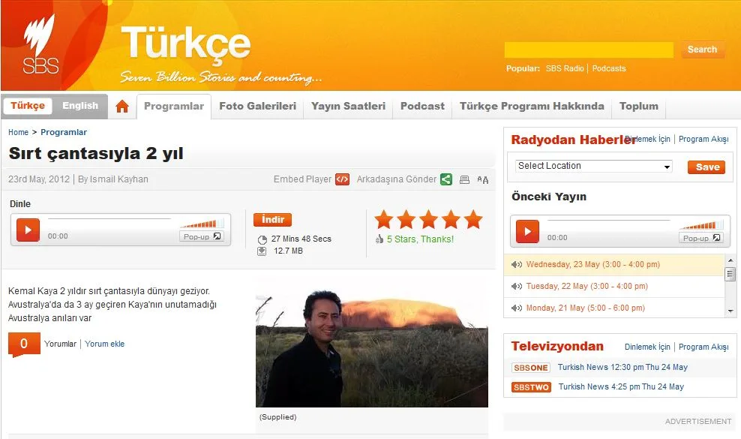Go to the home page icon

pos(122,107)
